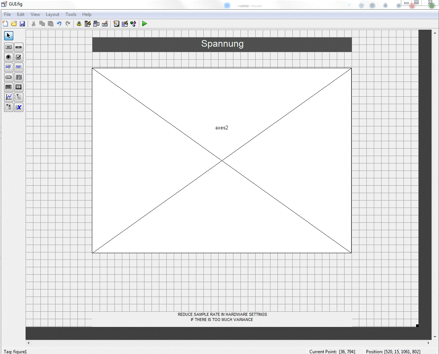
Task: Open the Tools menu
Action: tap(71, 14)
